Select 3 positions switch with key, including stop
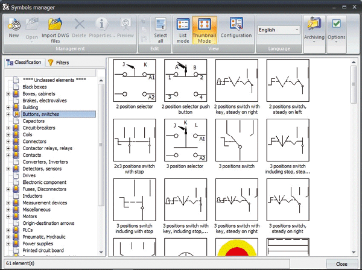The width and height of the screenshot is (362, 270). [x=186, y=199]
